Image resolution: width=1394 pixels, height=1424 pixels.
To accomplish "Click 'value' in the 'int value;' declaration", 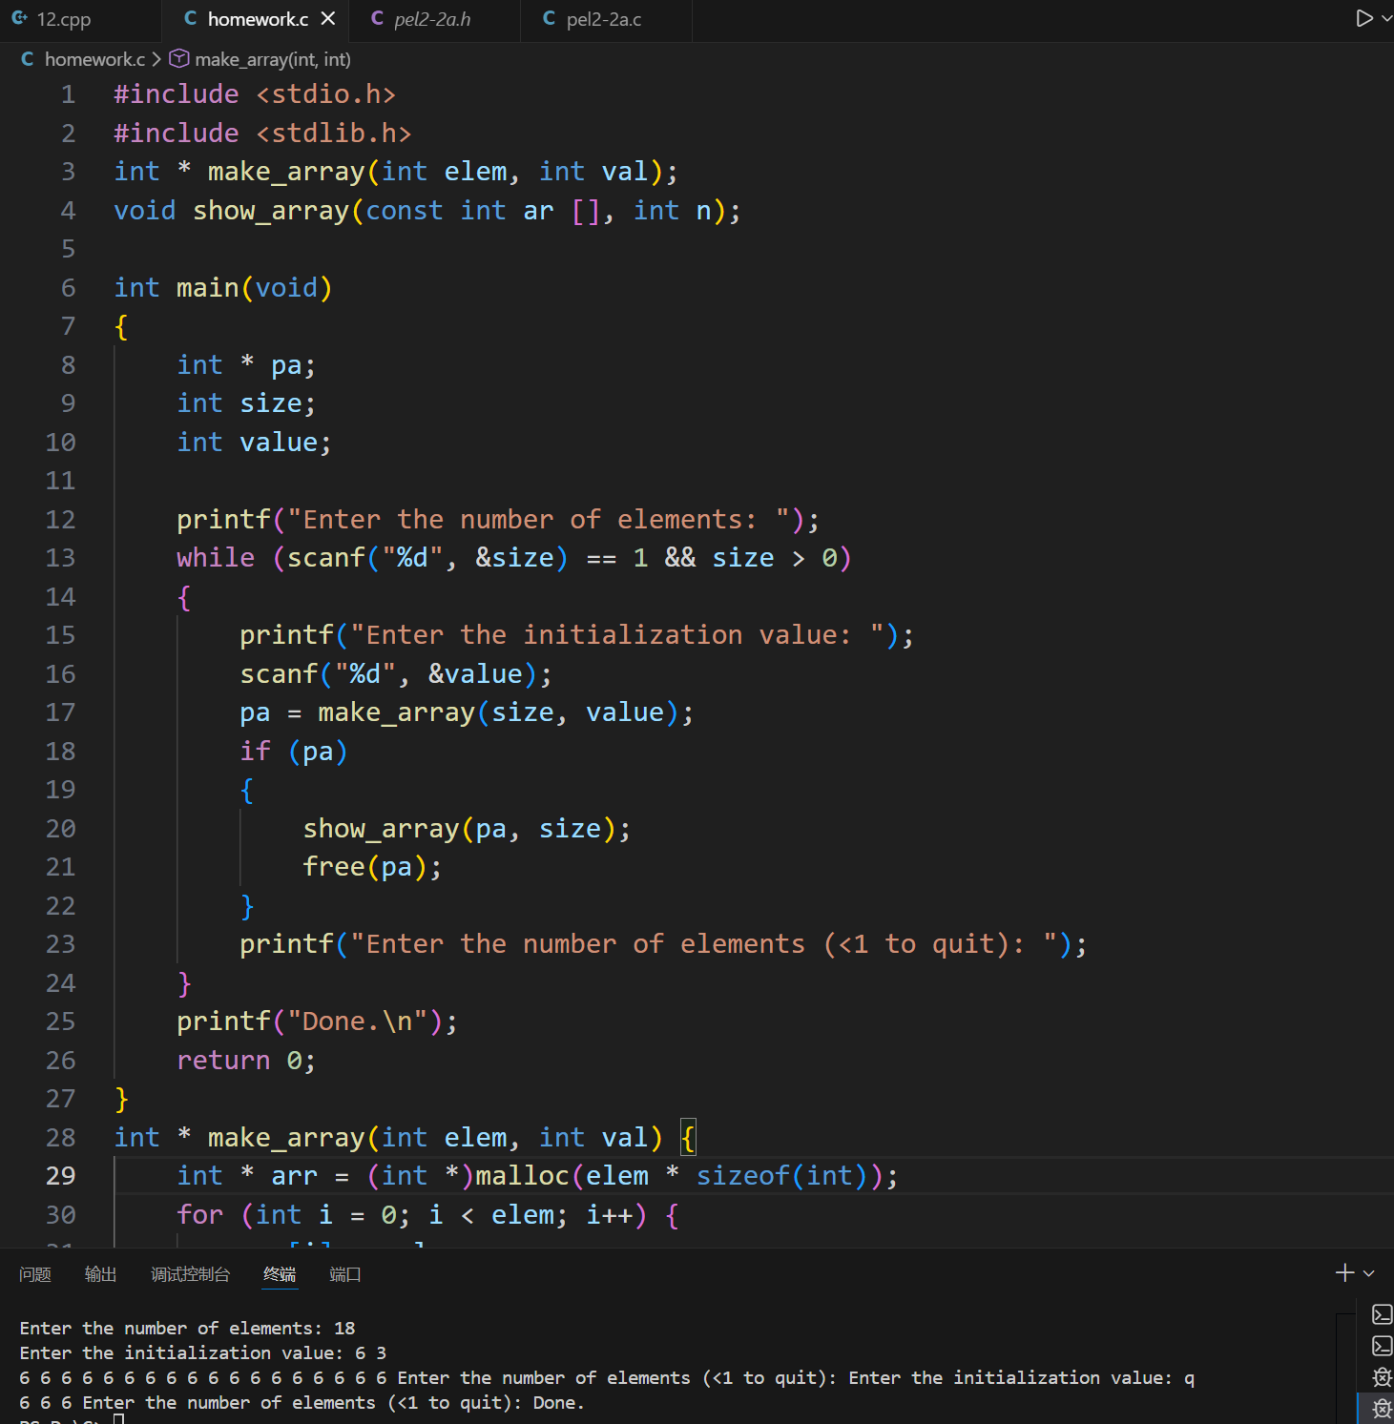I will tap(279, 443).
